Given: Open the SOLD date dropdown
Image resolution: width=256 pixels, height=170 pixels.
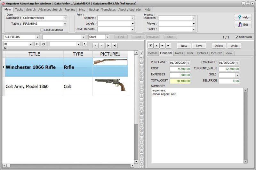Looking at the screenshot, I should coord(237,75).
